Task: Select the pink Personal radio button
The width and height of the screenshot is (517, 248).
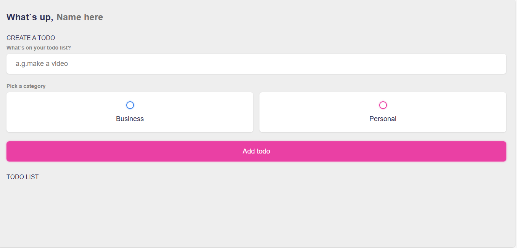Action: [x=383, y=105]
